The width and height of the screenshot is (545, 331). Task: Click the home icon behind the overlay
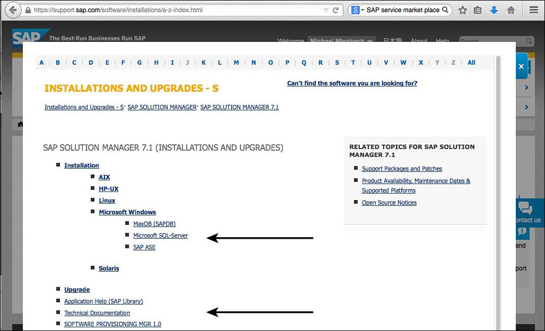click(x=20, y=124)
